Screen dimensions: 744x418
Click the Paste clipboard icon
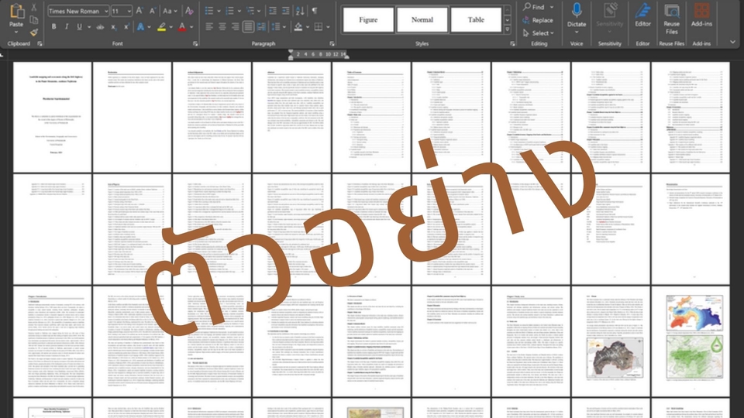16,12
